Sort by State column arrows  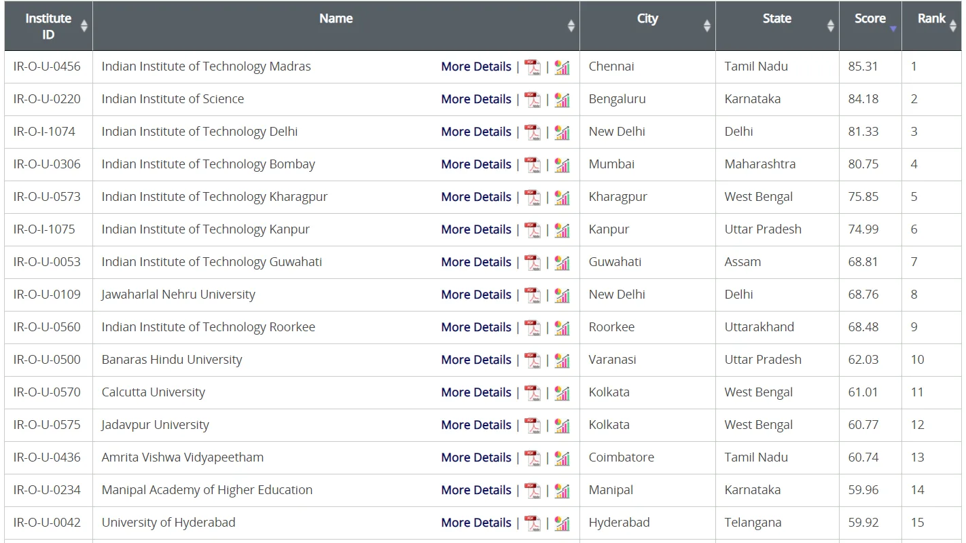831,26
